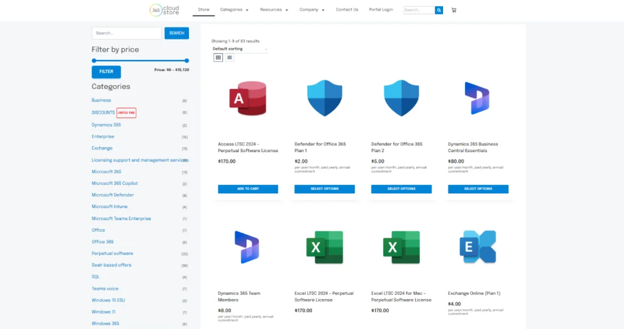Click the Limited Time badge beside Discounts
This screenshot has width=624, height=329.
click(x=126, y=113)
